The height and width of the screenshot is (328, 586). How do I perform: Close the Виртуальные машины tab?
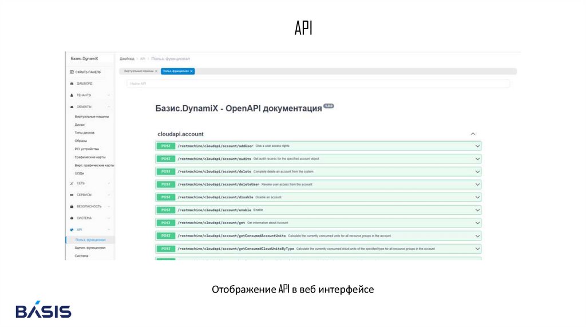click(x=156, y=71)
